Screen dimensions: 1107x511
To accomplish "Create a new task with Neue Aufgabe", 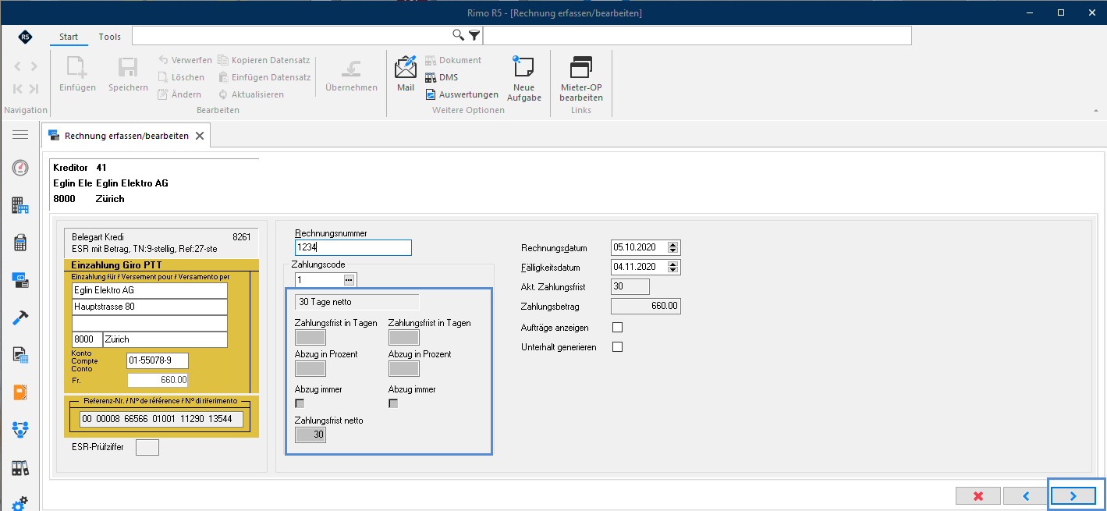I will [523, 79].
